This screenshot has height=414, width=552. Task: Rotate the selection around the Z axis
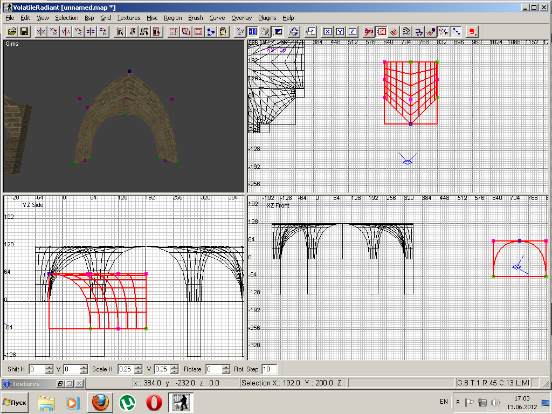(x=103, y=32)
